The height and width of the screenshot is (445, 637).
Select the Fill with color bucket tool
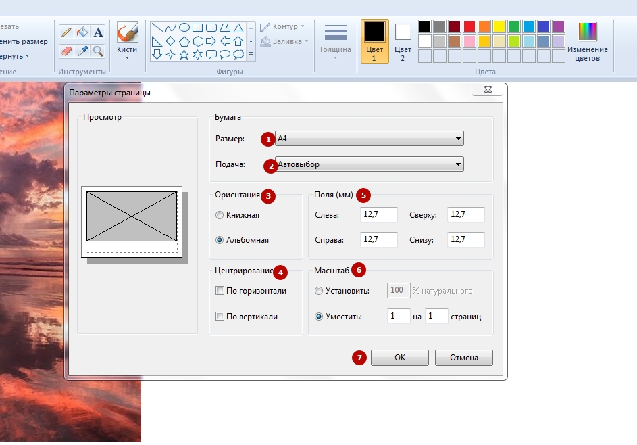[82, 32]
